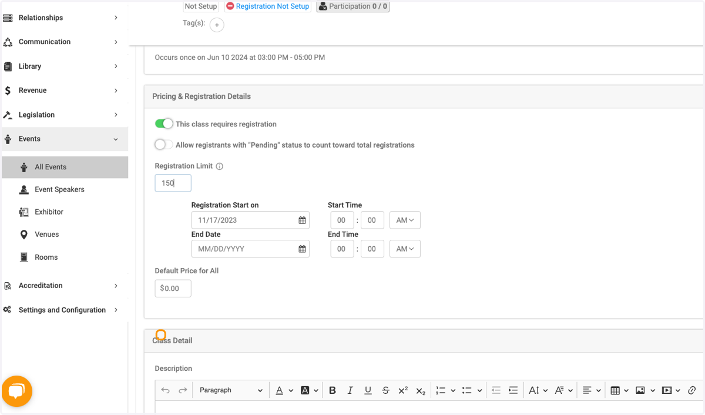Open calendar picker for Registration Start date
Image resolution: width=705 pixels, height=415 pixels.
tap(302, 220)
